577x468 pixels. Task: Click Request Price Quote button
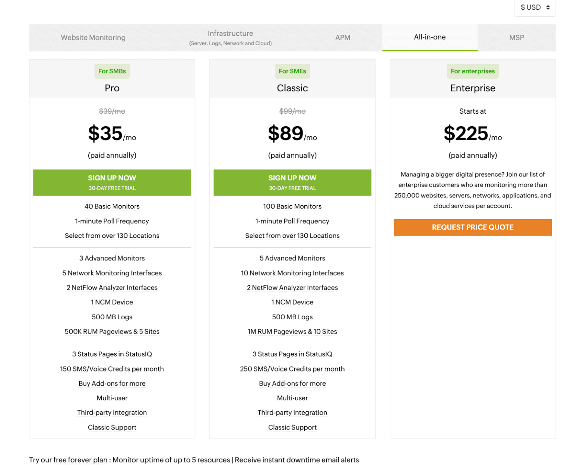(473, 227)
